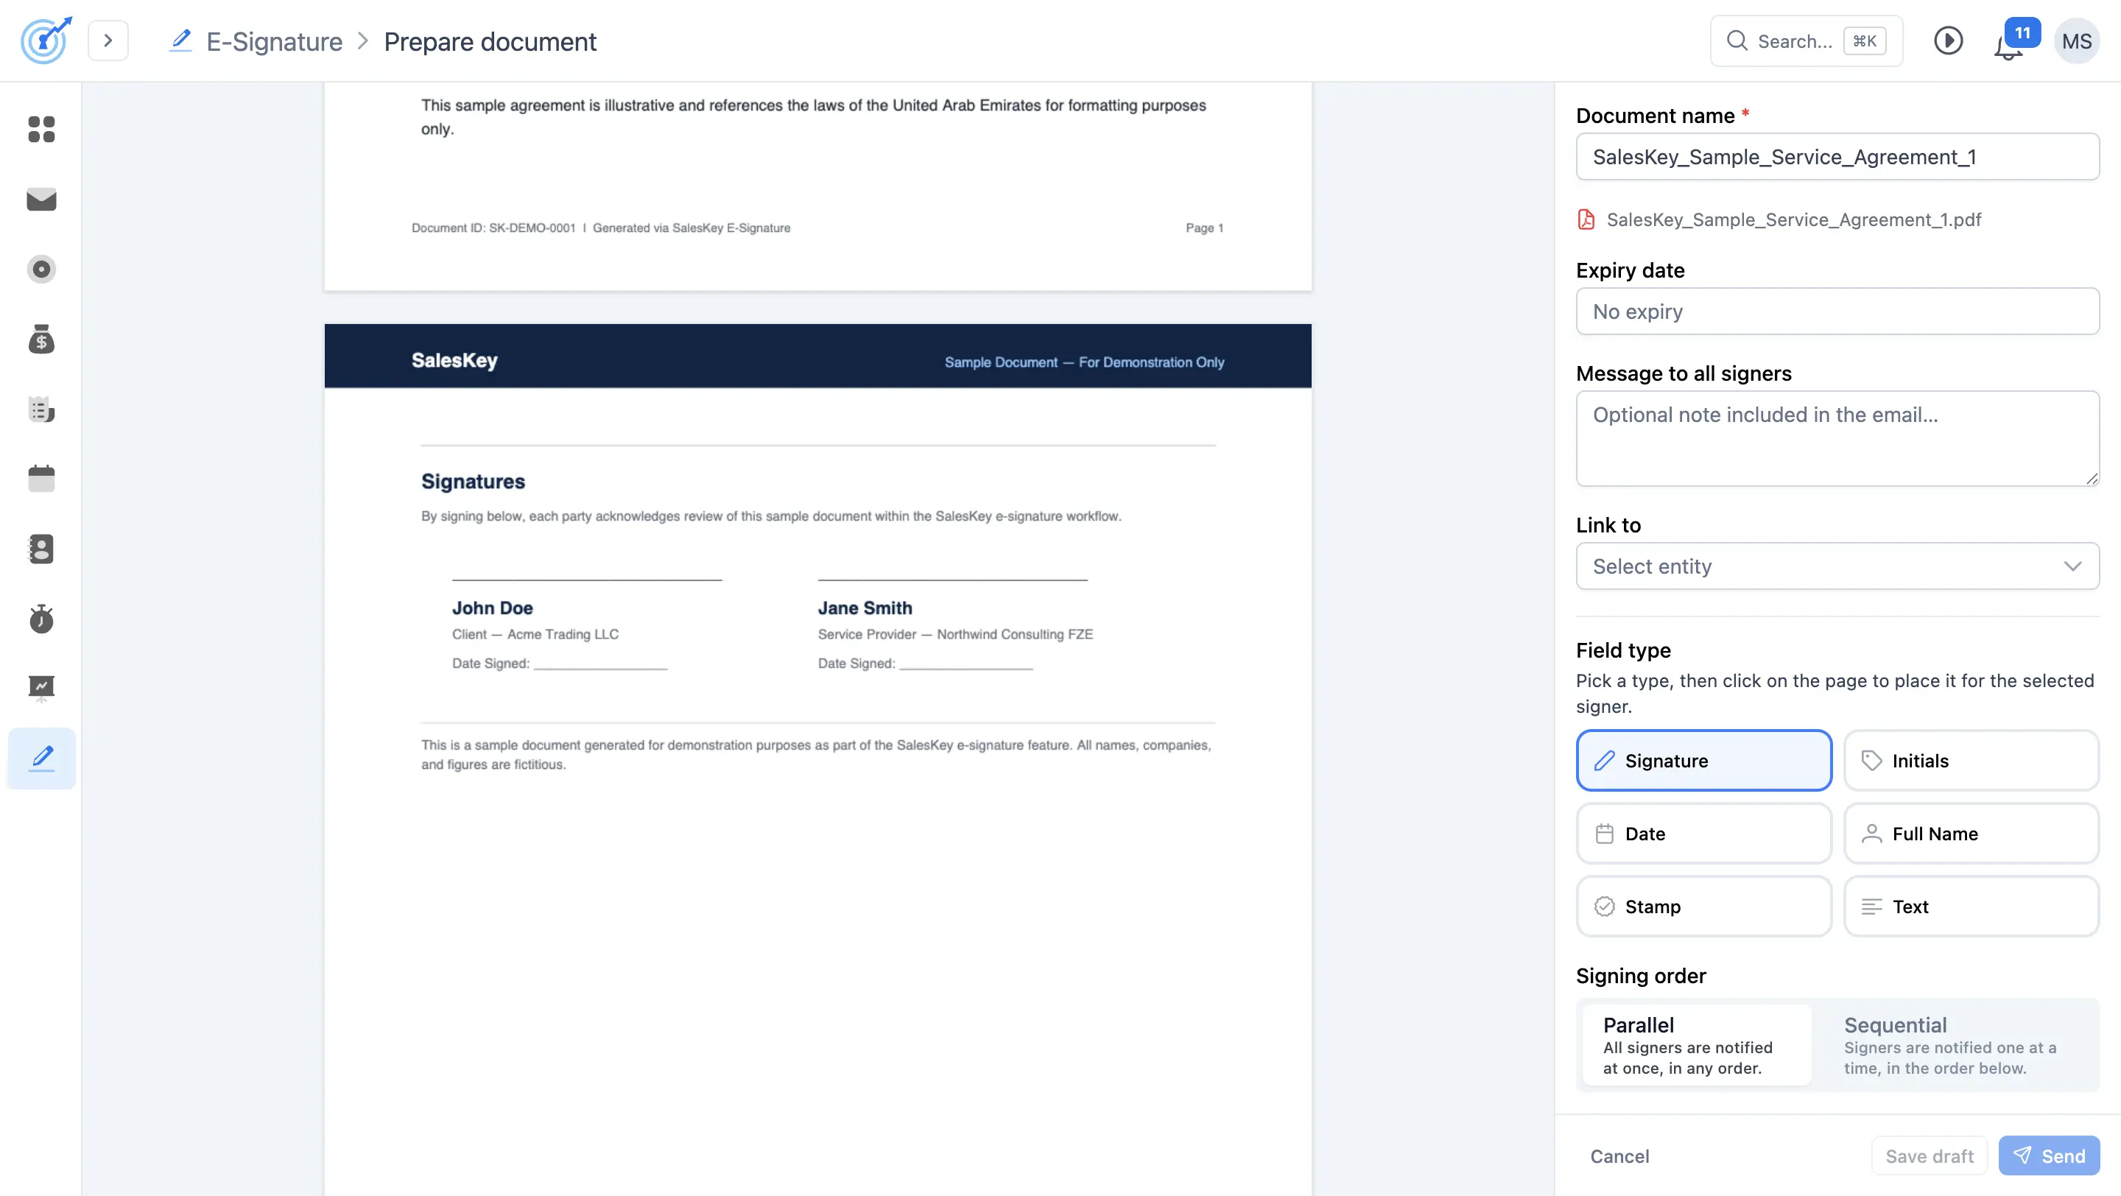Click the 11 notification count badge
The width and height of the screenshot is (2121, 1196).
click(x=2022, y=33)
